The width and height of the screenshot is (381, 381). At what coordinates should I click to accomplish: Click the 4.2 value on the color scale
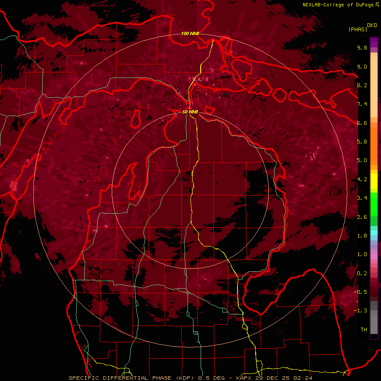pyautogui.click(x=362, y=179)
